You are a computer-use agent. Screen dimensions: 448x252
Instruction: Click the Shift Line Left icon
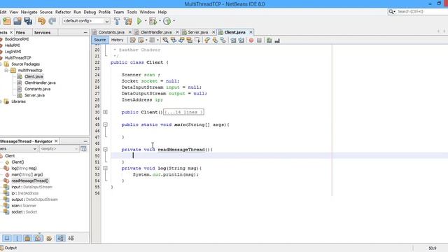(233, 41)
